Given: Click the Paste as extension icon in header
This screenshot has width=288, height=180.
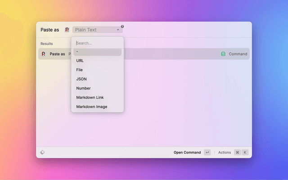Looking at the screenshot, I should [x=67, y=30].
